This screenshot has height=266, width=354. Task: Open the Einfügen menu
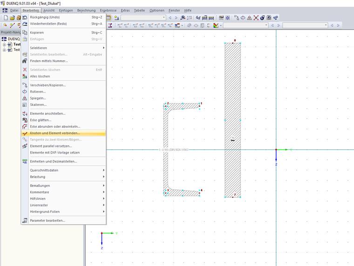(66, 10)
